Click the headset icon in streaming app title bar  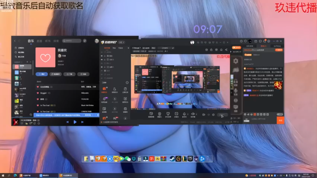pyautogui.click(x=198, y=42)
